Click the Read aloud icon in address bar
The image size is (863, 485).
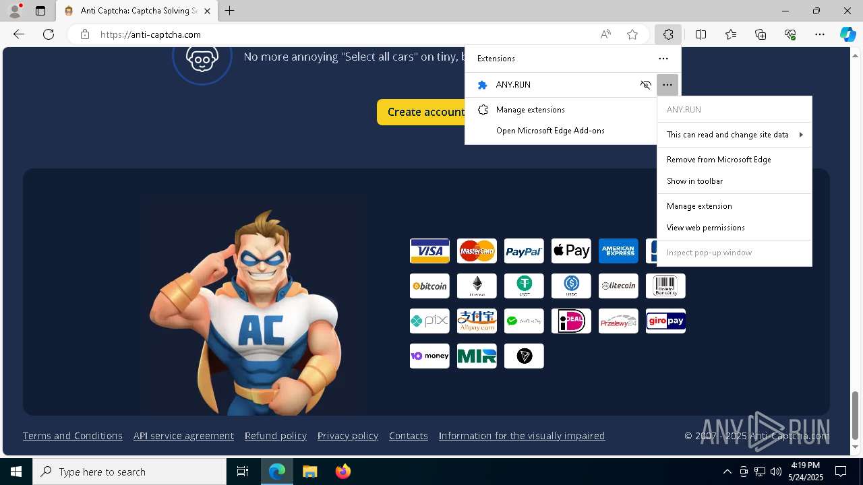605,34
